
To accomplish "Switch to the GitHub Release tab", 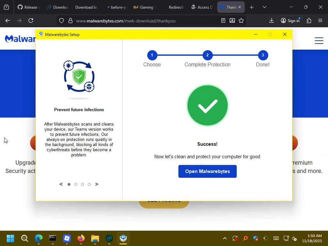I will (29, 7).
